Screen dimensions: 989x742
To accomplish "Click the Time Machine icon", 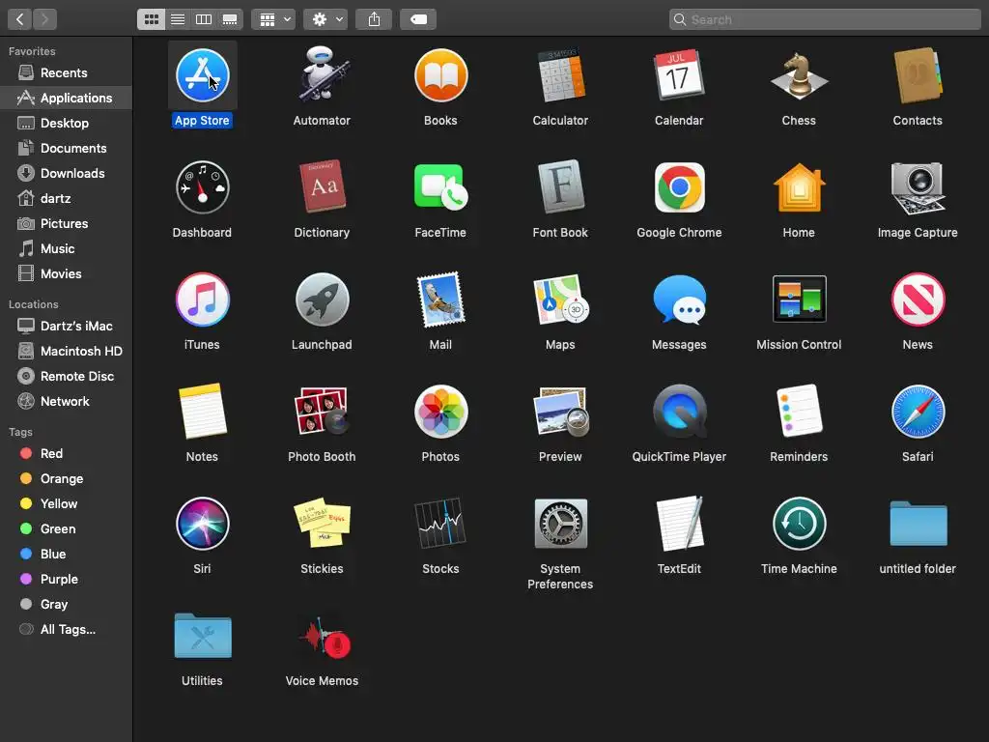I will [x=799, y=524].
